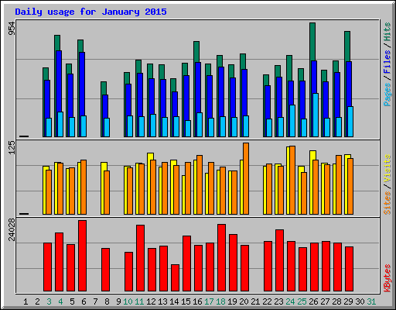Click the cyan Pages bar for day 26
This screenshot has width=396, height=310.
point(316,115)
